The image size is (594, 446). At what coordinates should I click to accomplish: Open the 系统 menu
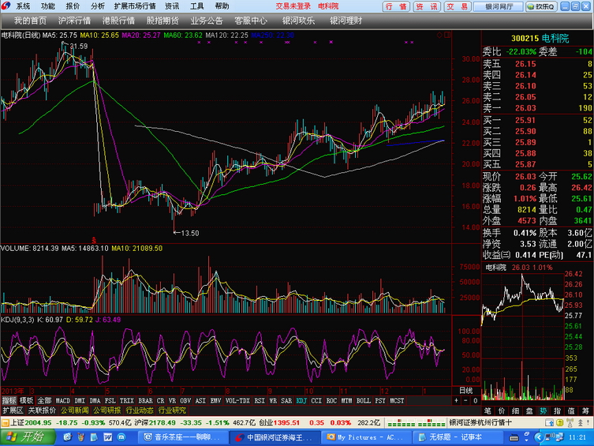23,6
